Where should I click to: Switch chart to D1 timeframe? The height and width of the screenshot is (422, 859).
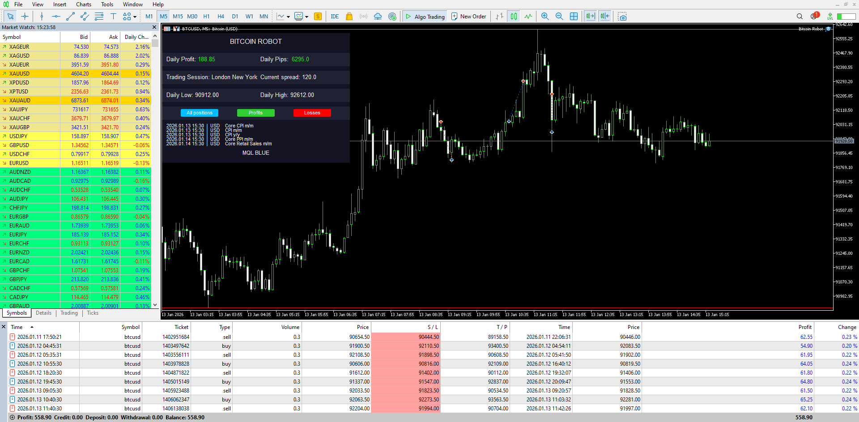tap(235, 17)
